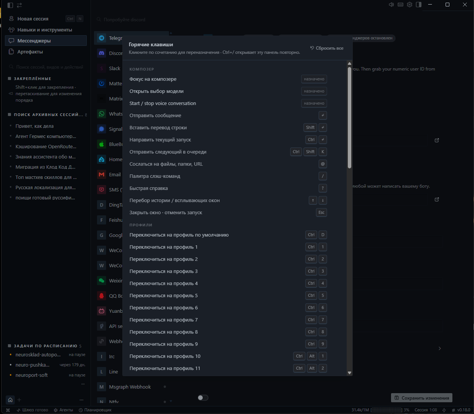Click the Сбросить все button

tap(327, 48)
